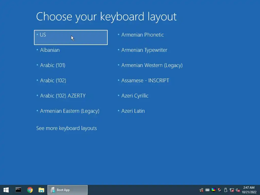Open See more keyboard layouts

[67, 128]
